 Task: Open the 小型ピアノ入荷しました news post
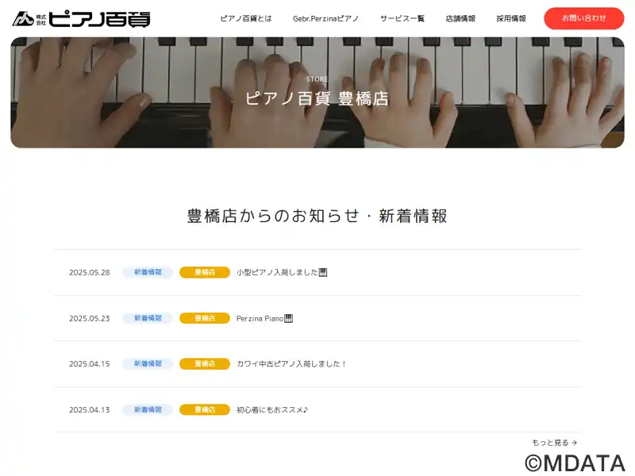click(x=277, y=272)
